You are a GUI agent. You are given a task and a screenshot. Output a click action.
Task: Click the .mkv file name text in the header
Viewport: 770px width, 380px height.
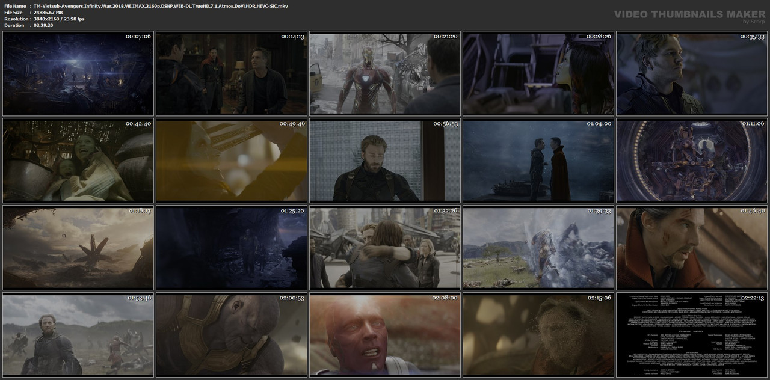tap(161, 5)
